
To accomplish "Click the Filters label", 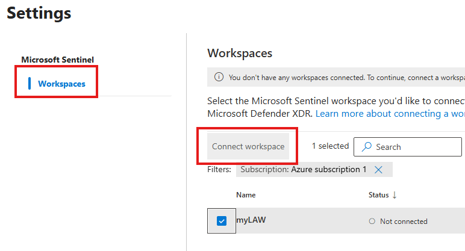I will coord(219,170).
